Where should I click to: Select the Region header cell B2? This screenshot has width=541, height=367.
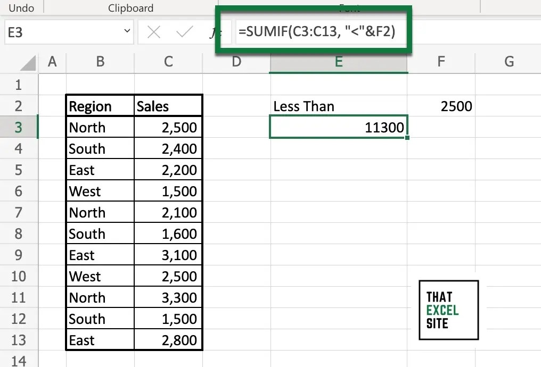[x=100, y=106]
